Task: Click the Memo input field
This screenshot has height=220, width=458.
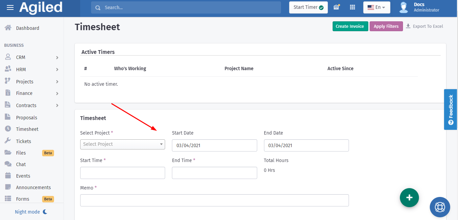Action: (x=214, y=200)
